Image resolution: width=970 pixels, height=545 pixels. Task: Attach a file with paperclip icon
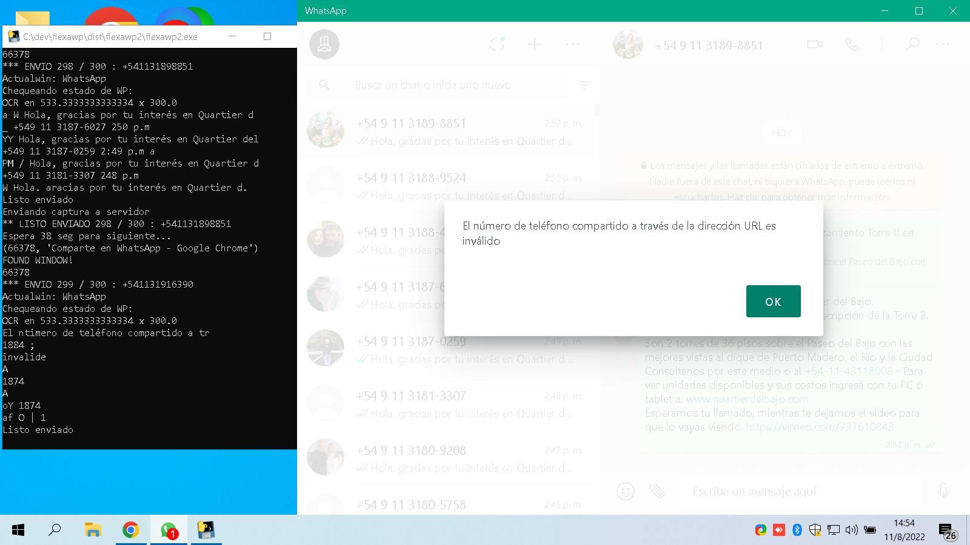[x=657, y=490]
